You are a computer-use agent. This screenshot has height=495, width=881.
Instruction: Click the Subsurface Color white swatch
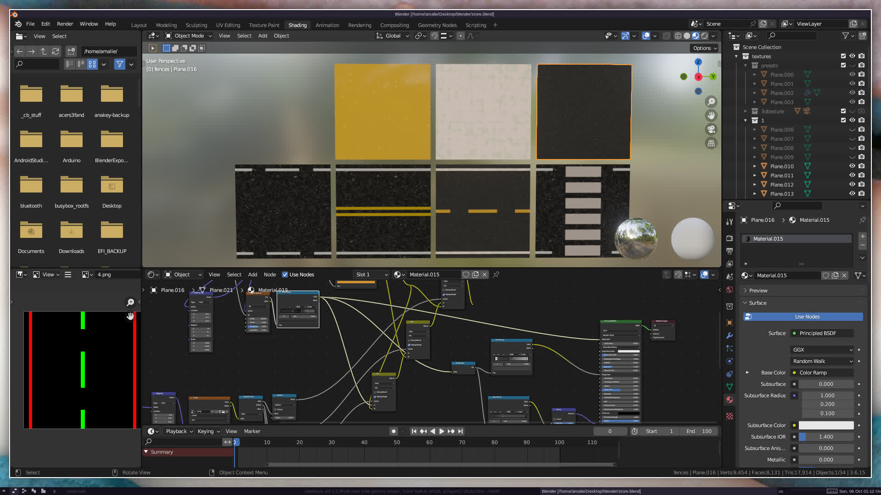pyautogui.click(x=826, y=425)
